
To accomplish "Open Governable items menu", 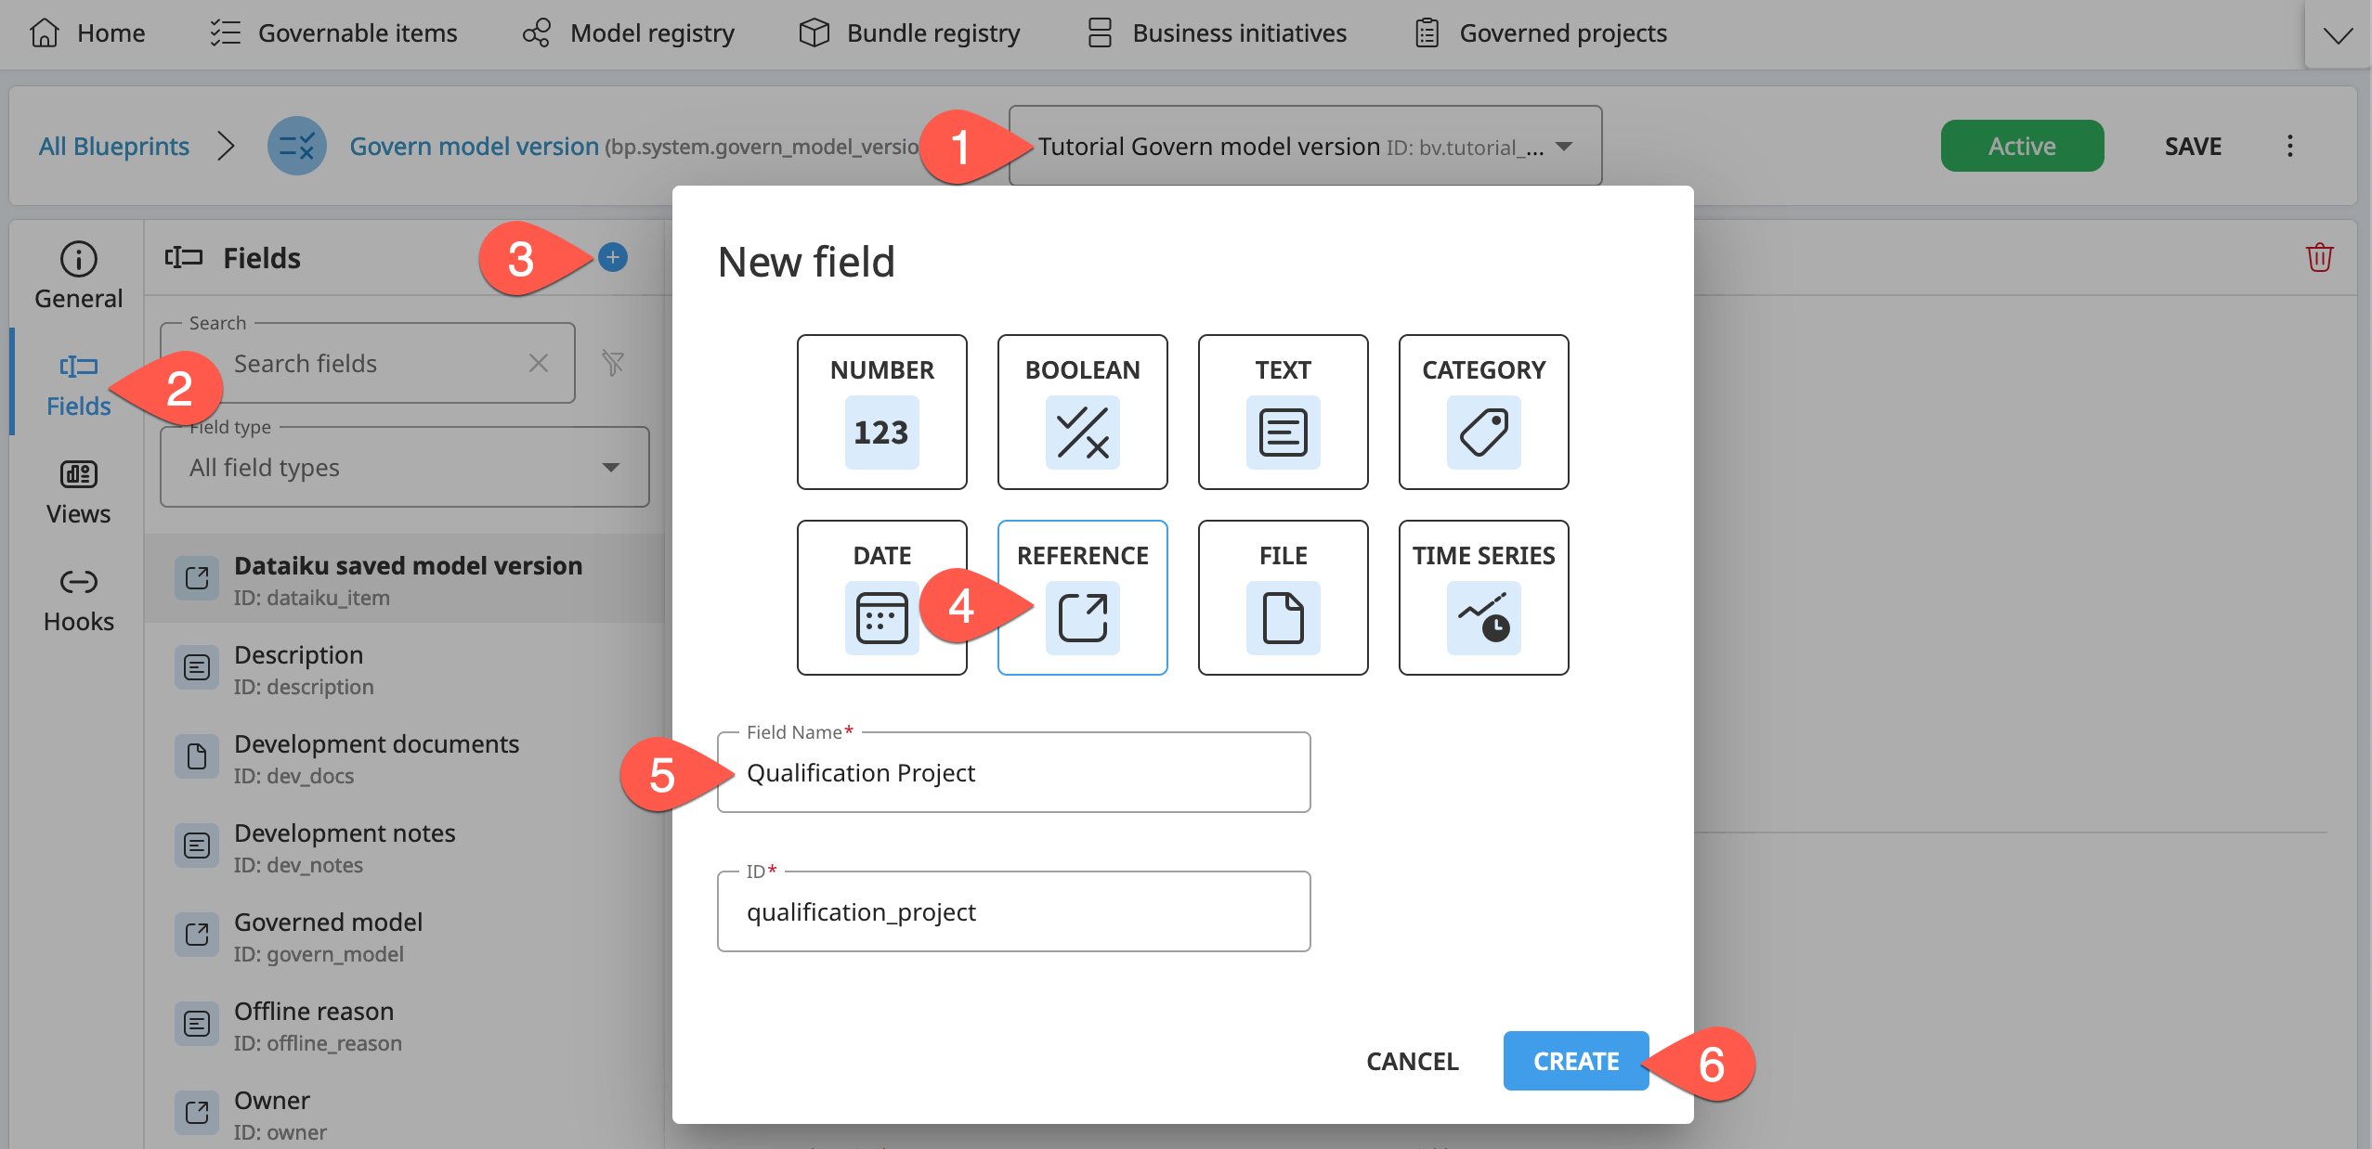I will pos(332,33).
